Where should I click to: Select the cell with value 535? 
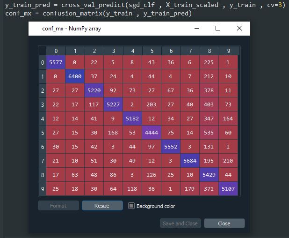coord(209,133)
